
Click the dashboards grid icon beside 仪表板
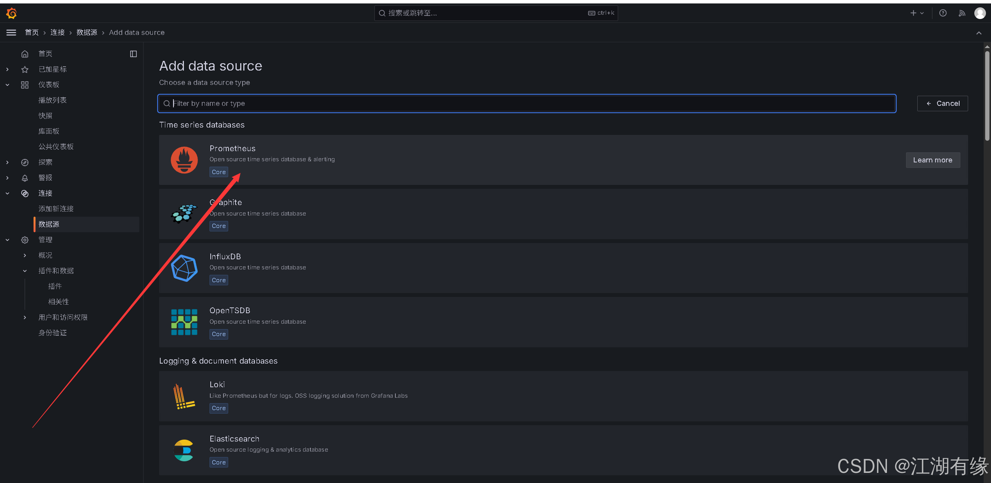click(25, 85)
